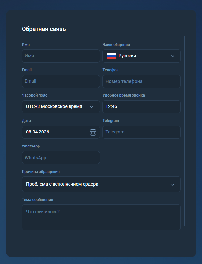Viewport: 202px width, 264px height.
Task: Click the Обратная связь heading
Action: [x=44, y=29]
